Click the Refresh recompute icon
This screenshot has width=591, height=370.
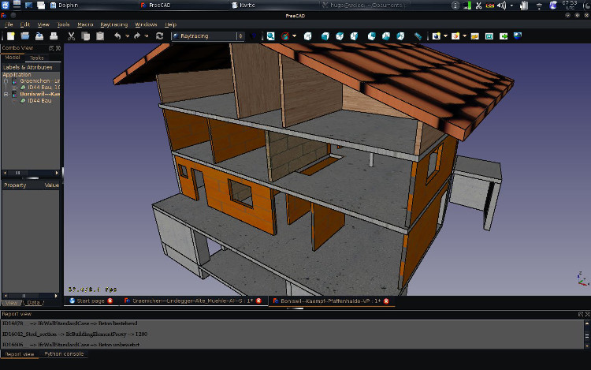click(160, 36)
